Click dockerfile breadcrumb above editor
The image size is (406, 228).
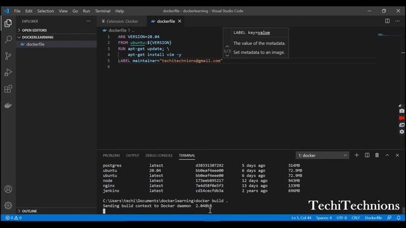pos(117,30)
